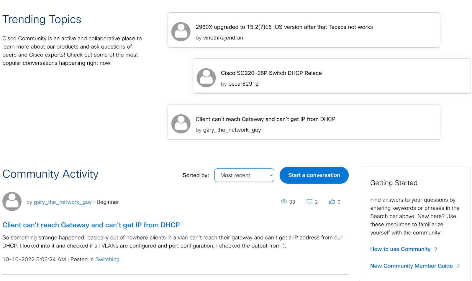This screenshot has height=281, width=472.
Task: Click oscar62912's avatar icon
Action: click(x=206, y=78)
